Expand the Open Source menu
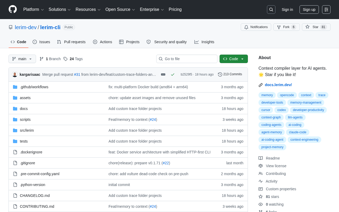This screenshot has width=339, height=212. click(120, 10)
